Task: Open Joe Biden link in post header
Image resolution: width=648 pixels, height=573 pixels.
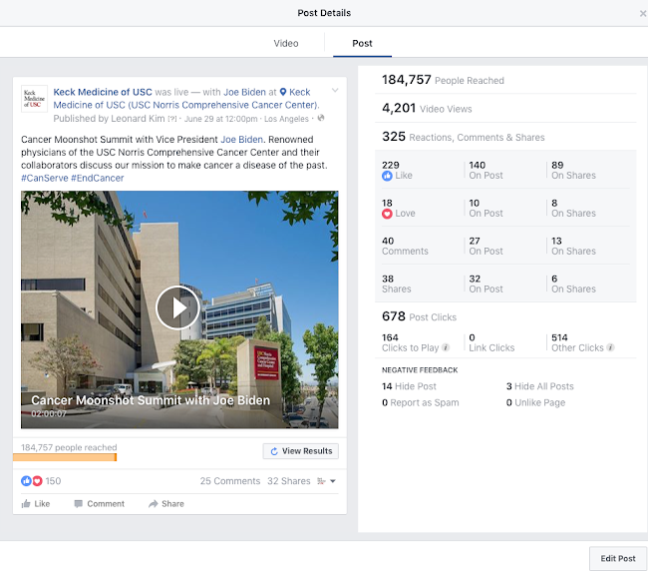Action: (x=244, y=92)
